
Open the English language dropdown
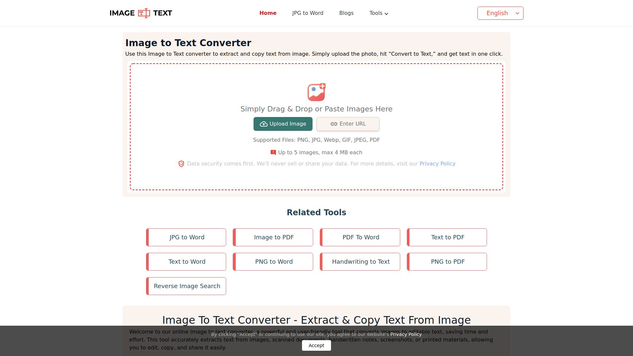[x=500, y=13]
